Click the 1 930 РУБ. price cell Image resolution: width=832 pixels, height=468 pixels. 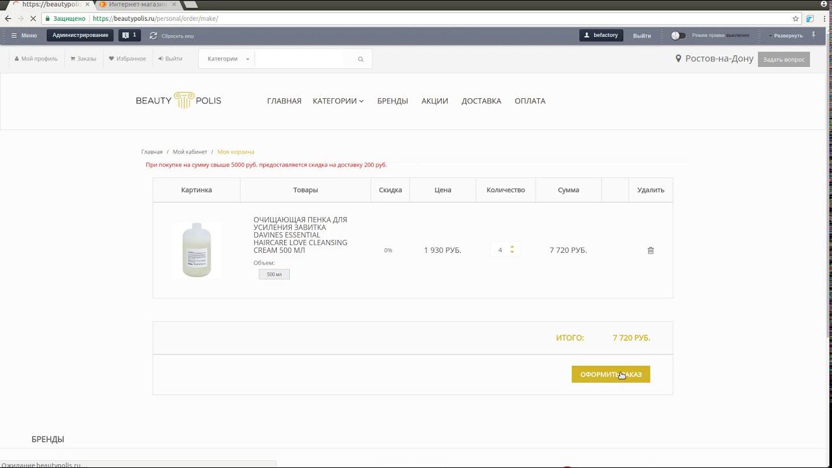point(443,250)
